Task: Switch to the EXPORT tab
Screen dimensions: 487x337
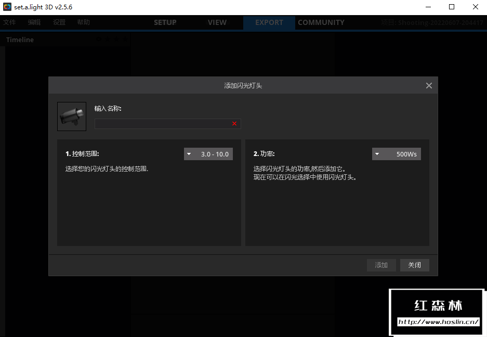Action: [x=269, y=22]
